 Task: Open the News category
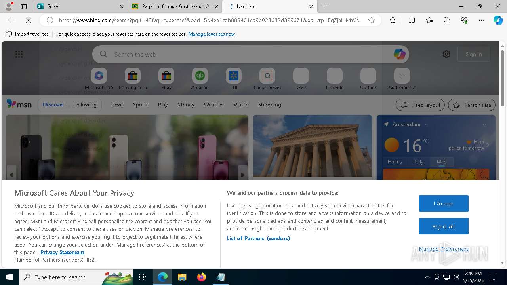[117, 104]
